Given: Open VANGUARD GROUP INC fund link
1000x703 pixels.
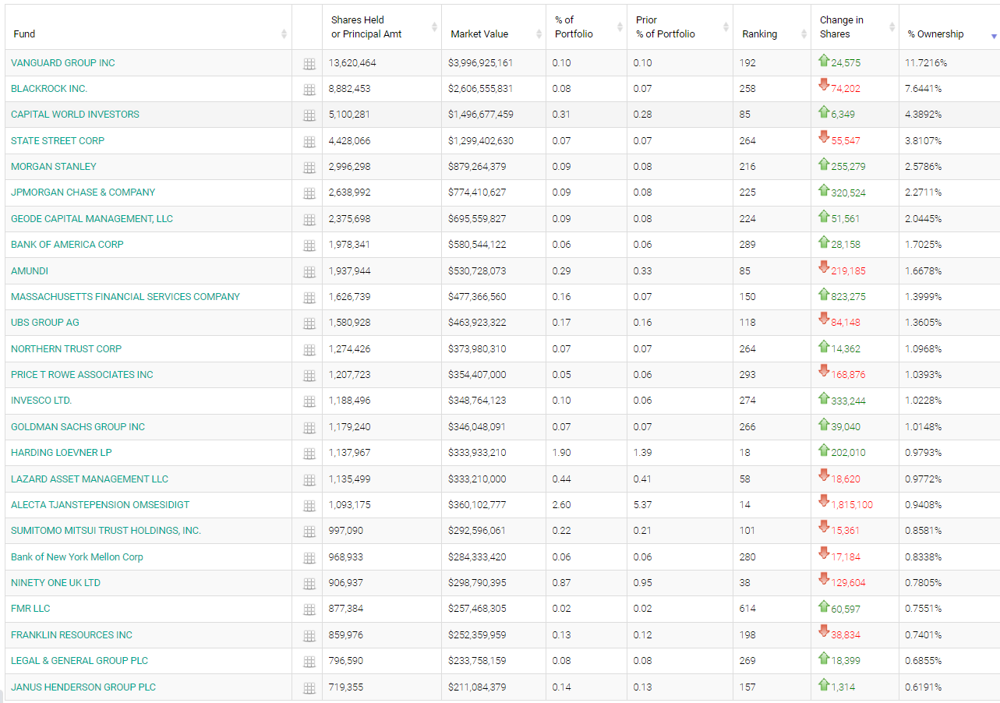Looking at the screenshot, I should (x=63, y=62).
